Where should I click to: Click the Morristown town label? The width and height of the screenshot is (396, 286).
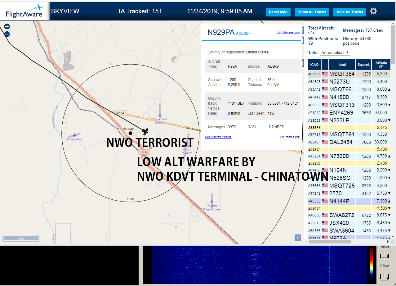pos(125,129)
